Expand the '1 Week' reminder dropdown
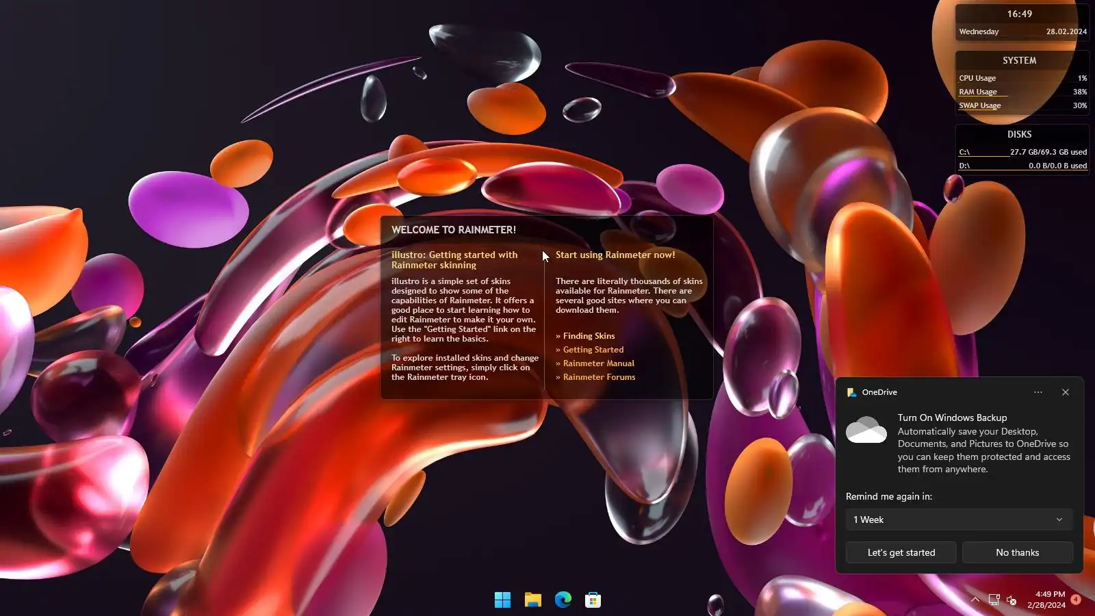The width and height of the screenshot is (1095, 616). pos(959,519)
